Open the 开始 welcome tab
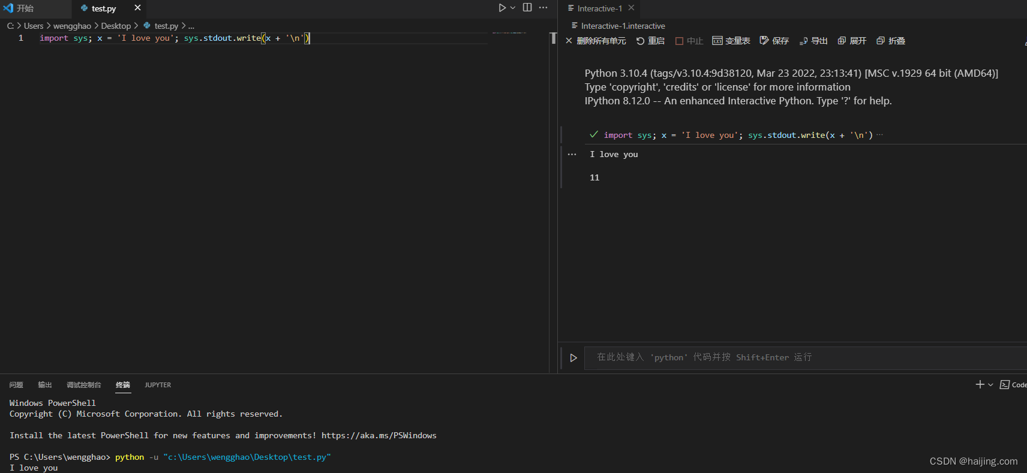This screenshot has width=1027, height=473. [x=25, y=8]
